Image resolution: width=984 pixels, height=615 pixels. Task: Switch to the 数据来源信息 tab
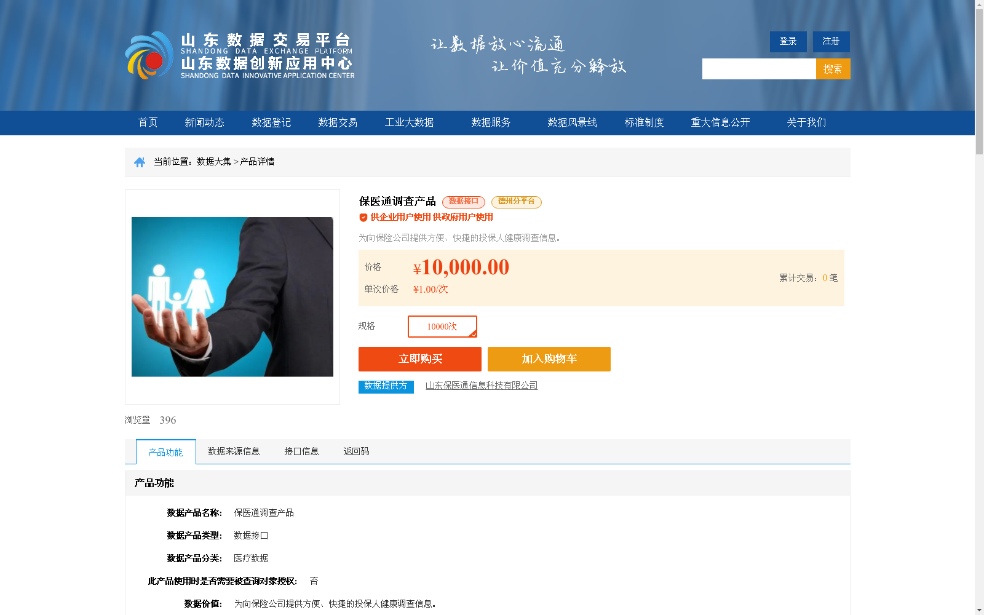(x=234, y=451)
